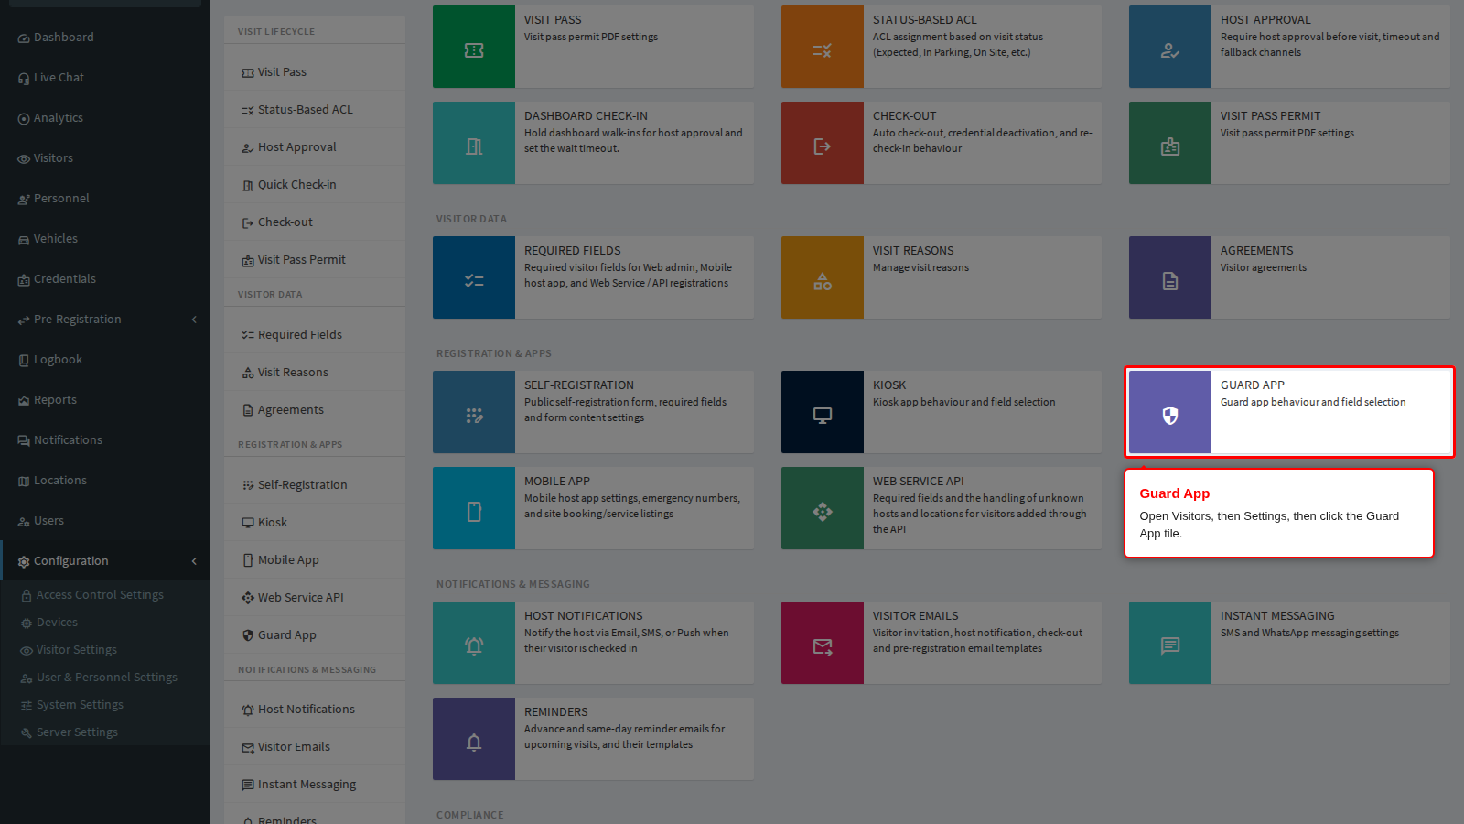Click the MOBILE APP tile title text
The width and height of the screenshot is (1464, 824).
557,482
